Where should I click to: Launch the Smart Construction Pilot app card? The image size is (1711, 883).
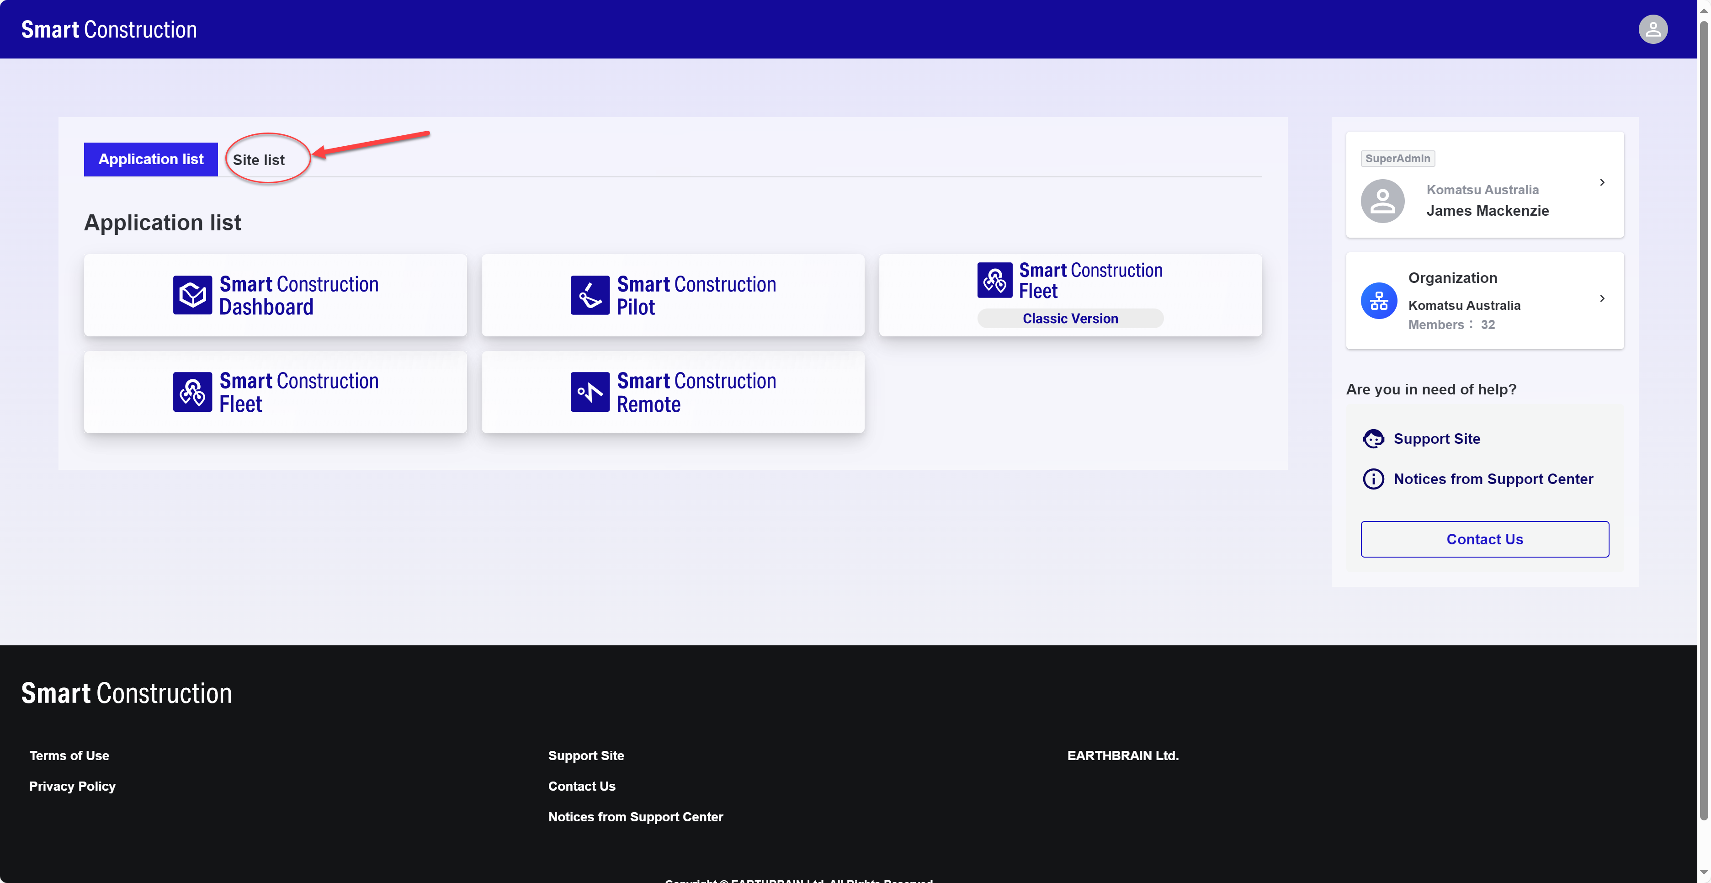coord(673,295)
